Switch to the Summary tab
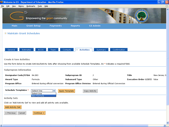 (x=101, y=50)
